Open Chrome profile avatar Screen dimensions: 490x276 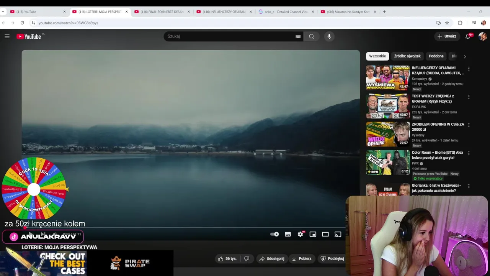point(483,23)
